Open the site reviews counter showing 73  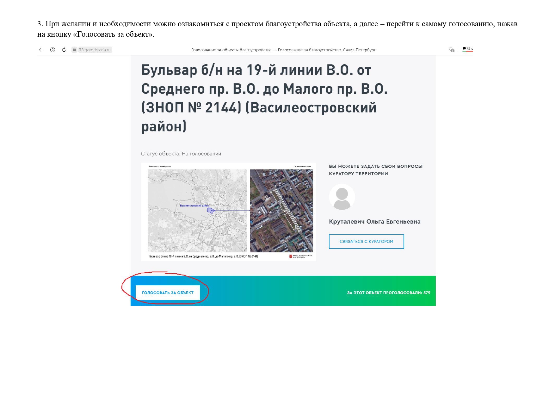coord(468,49)
